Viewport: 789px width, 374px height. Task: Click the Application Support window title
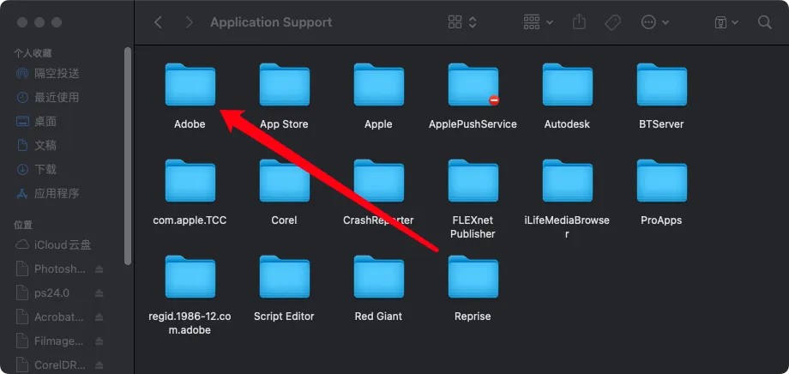(x=271, y=22)
